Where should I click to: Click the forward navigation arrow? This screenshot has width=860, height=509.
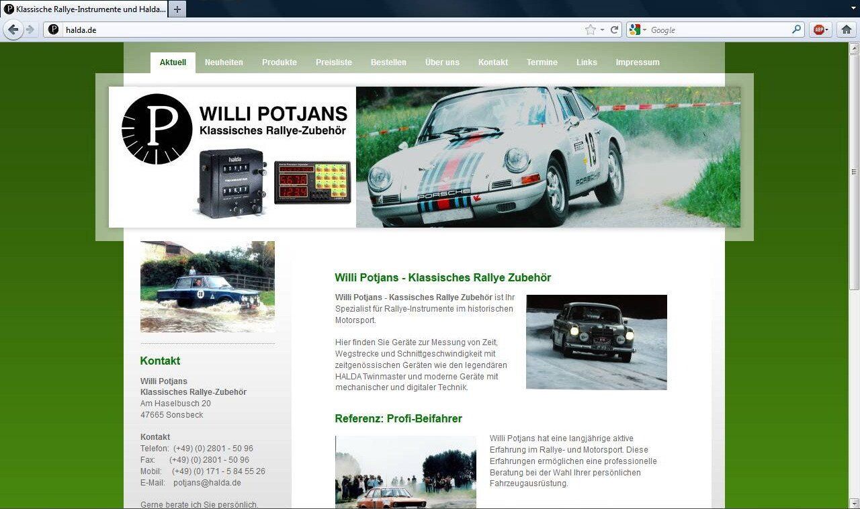point(30,30)
